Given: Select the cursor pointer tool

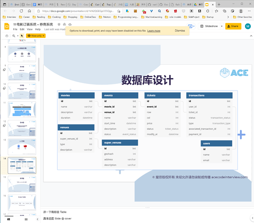Looking at the screenshot, I should pos(22,36).
